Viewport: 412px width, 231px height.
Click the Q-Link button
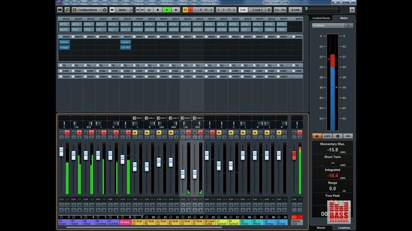[295, 10]
